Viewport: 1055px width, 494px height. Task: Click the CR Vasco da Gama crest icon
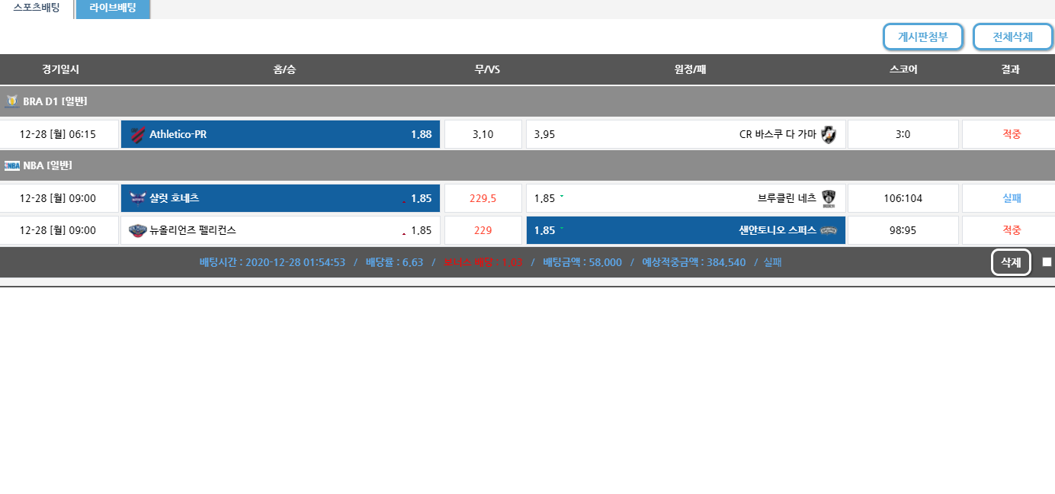[829, 135]
